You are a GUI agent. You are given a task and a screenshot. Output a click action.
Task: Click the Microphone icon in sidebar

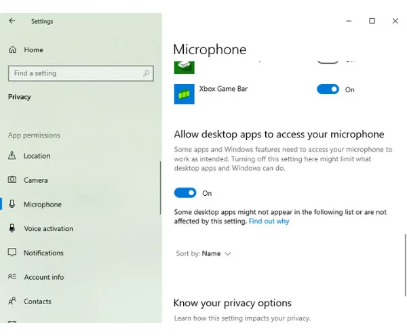pos(12,204)
